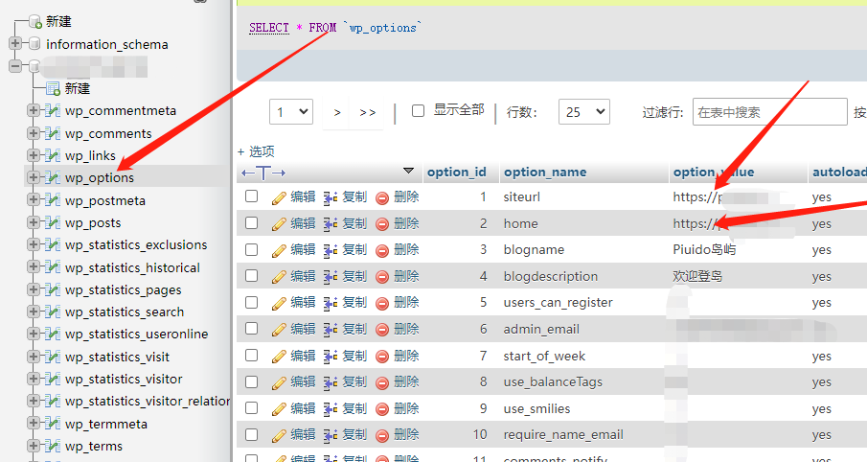Click the table icon beside wp_posts
Screen dimensions: 867x462
(53, 223)
